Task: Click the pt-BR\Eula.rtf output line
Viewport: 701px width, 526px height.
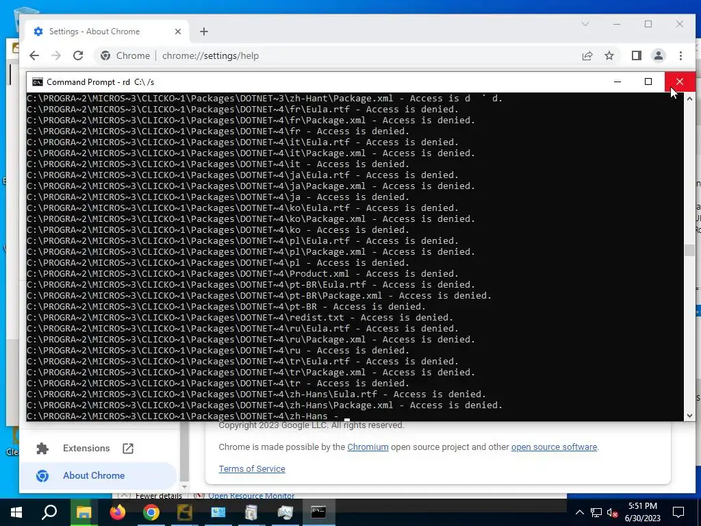Action: (x=251, y=285)
